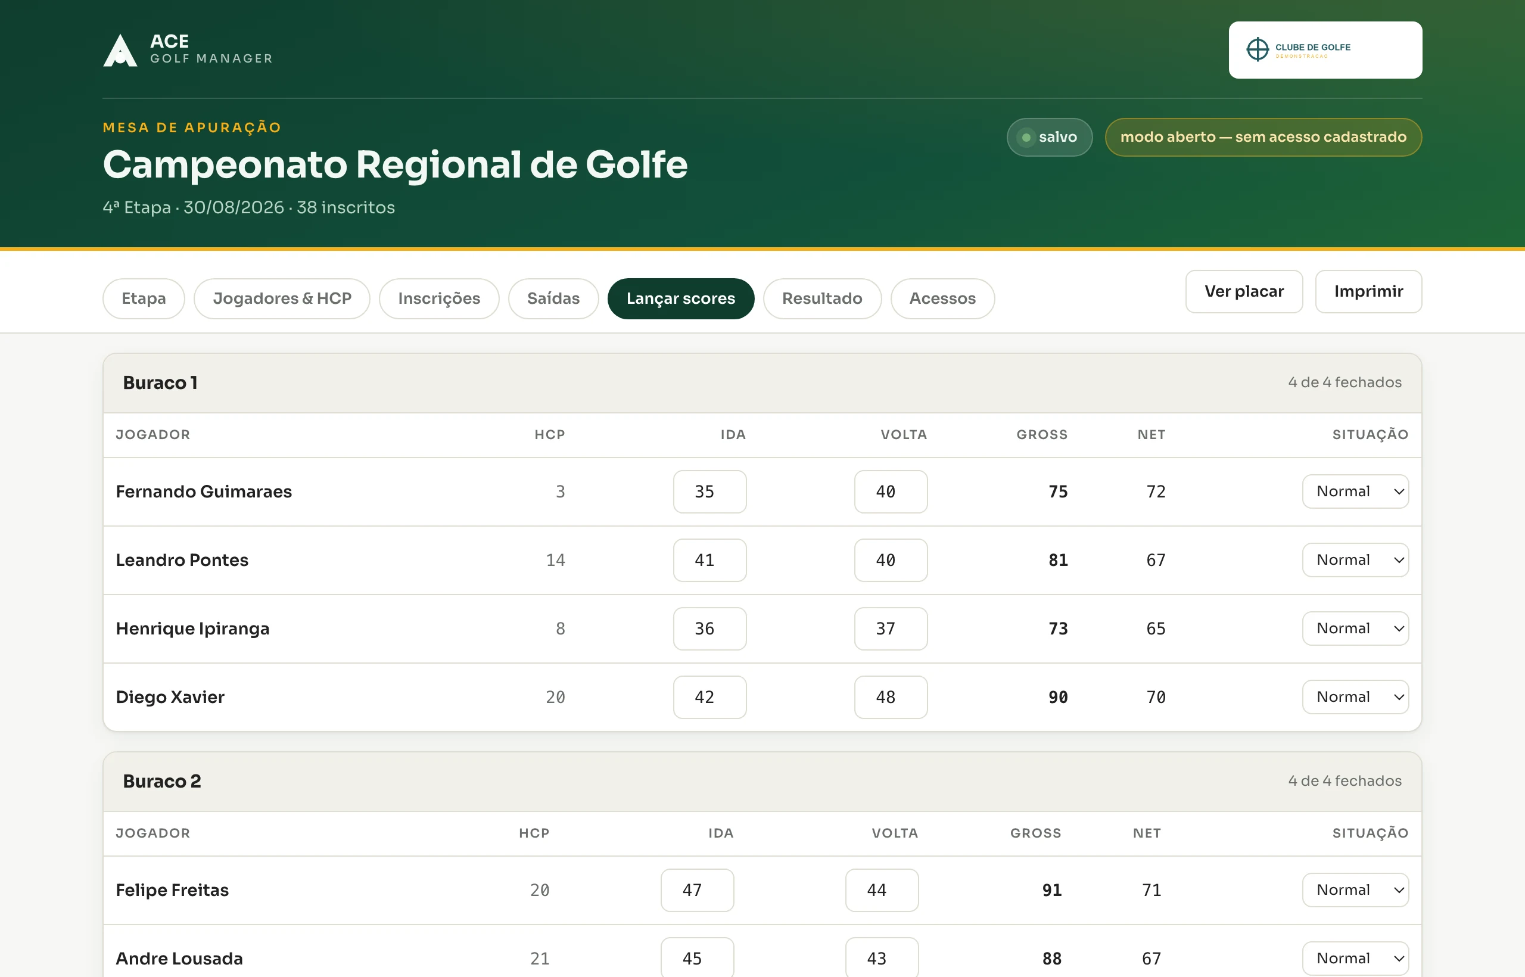This screenshot has height=977, width=1525.
Task: Click the green salvo status dot
Action: point(1026,137)
